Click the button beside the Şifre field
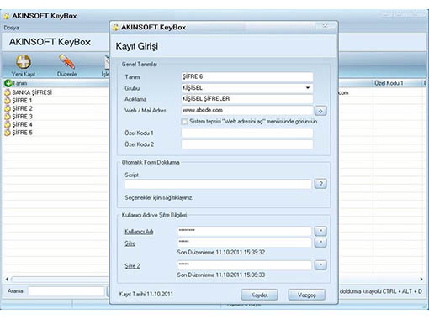 (x=320, y=243)
